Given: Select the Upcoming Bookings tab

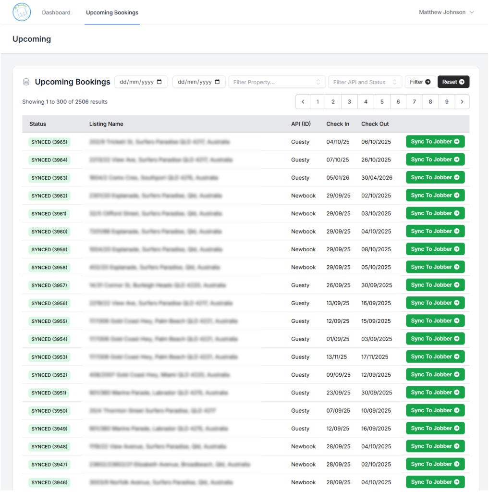Looking at the screenshot, I should pos(112,12).
